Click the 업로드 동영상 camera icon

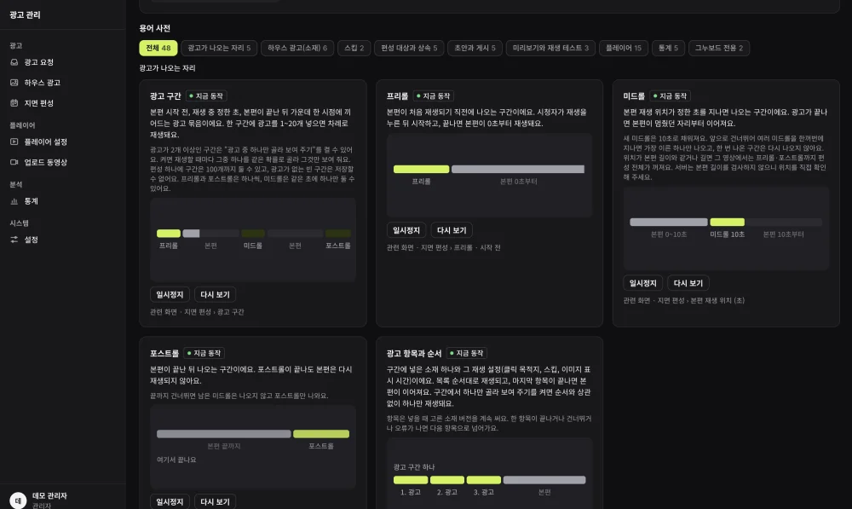[x=14, y=162]
